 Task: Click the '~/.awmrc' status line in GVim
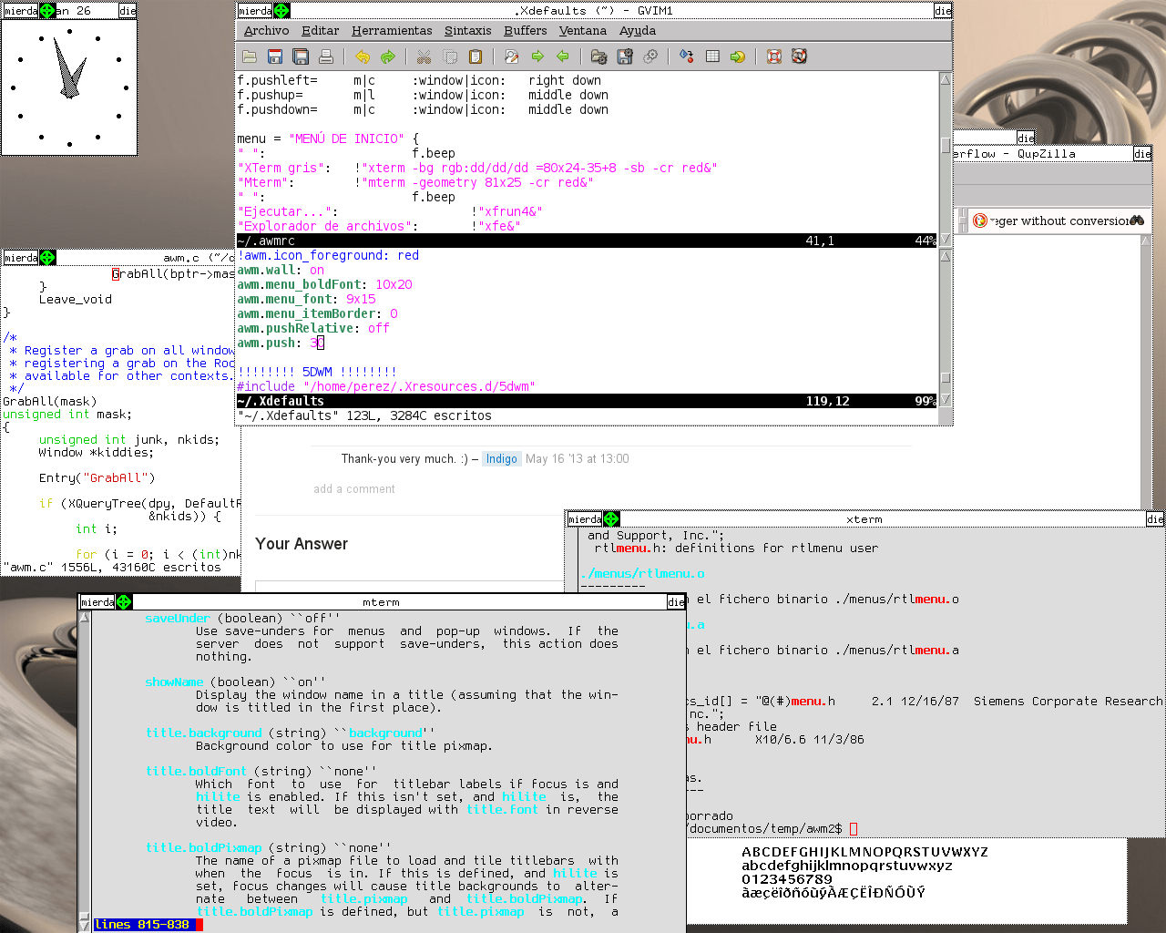[587, 241]
